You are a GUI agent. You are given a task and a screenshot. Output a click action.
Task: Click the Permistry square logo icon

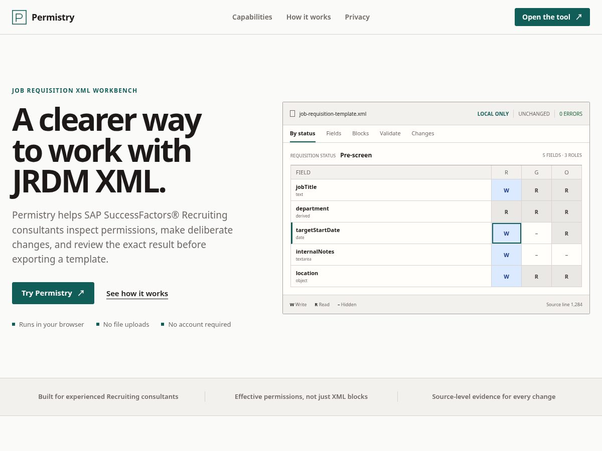(19, 17)
